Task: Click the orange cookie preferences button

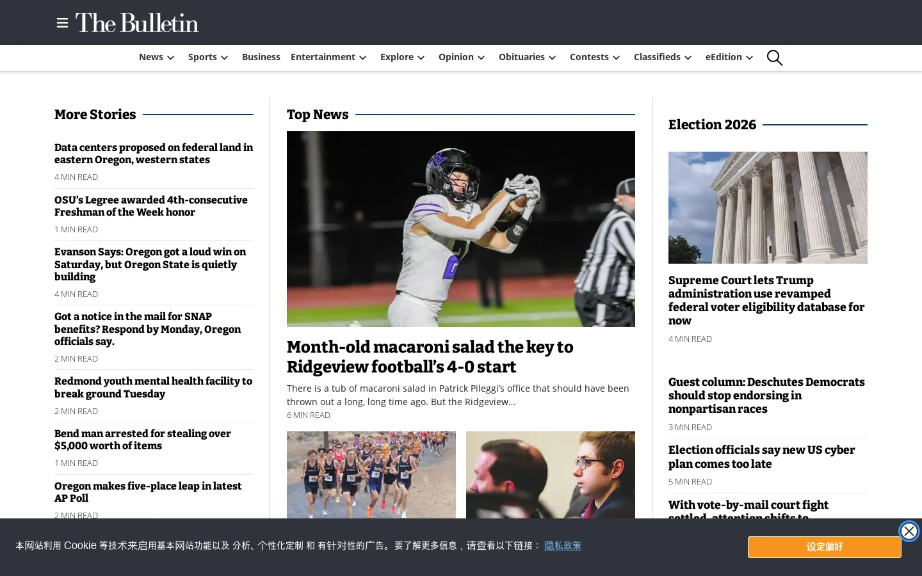Action: [x=825, y=547]
